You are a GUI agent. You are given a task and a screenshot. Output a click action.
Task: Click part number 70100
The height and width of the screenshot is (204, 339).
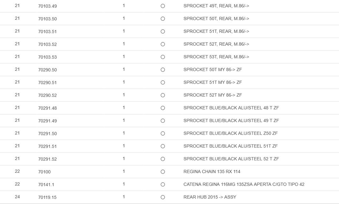click(44, 172)
